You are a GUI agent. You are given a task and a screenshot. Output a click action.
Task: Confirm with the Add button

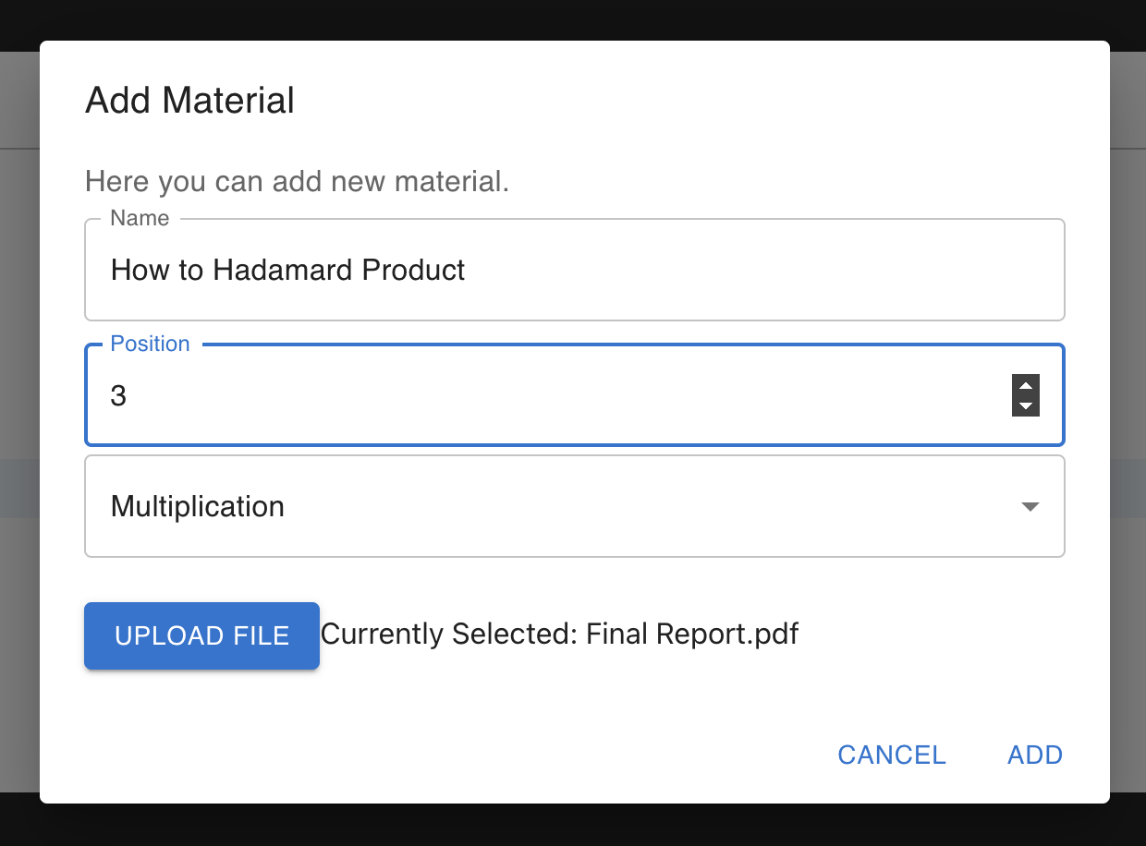pyautogui.click(x=1034, y=755)
